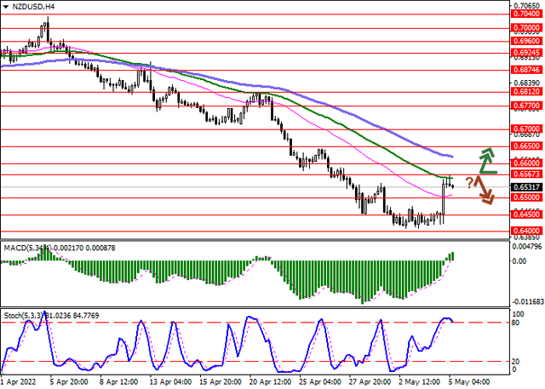Select the 0.70000 red price label

click(x=527, y=28)
